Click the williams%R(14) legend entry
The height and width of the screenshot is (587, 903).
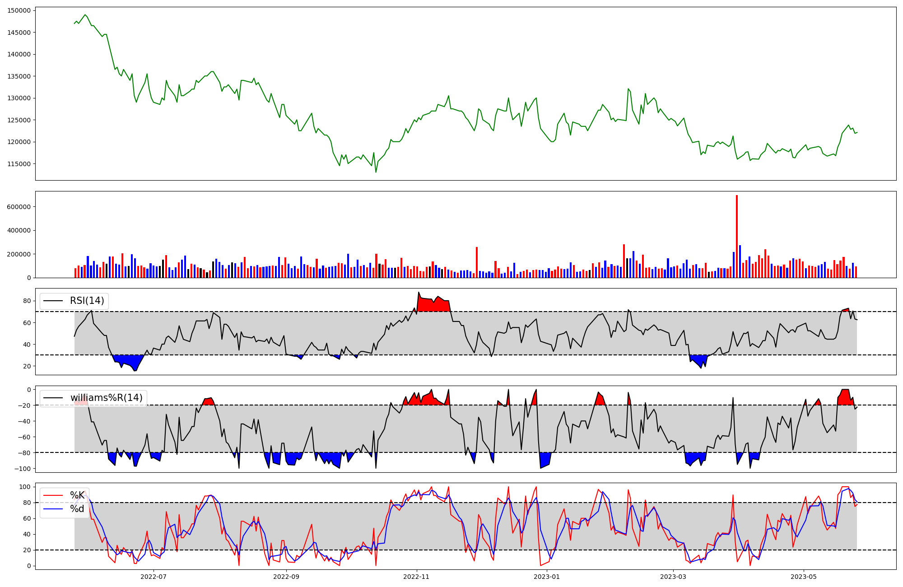pyautogui.click(x=106, y=398)
